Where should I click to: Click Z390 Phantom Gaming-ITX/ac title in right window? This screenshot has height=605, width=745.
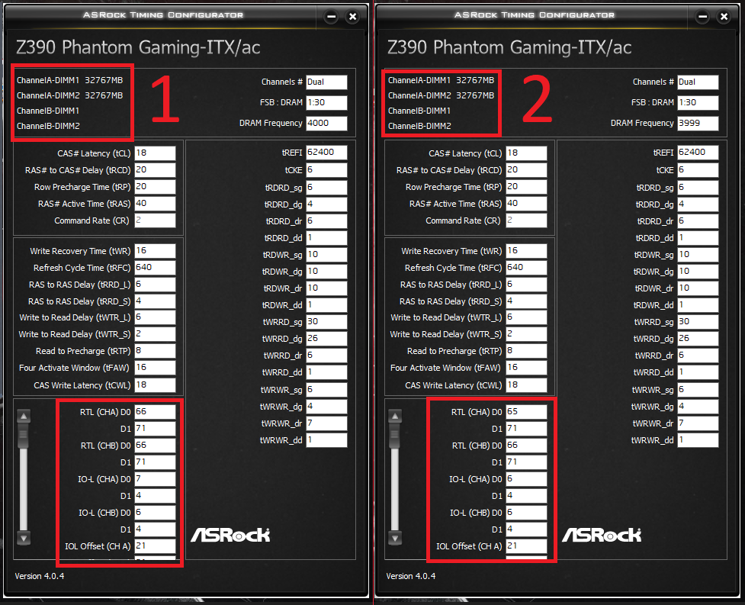click(x=509, y=47)
